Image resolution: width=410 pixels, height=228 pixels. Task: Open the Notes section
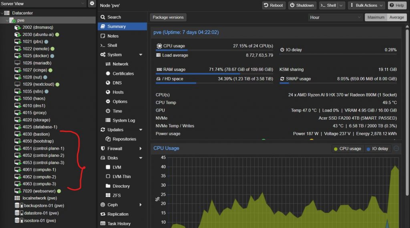tap(113, 36)
